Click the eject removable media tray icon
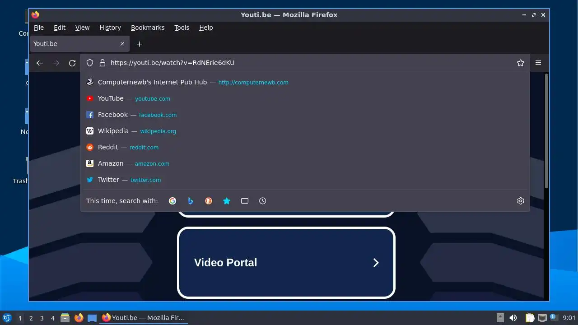The image size is (578, 325). pos(500,318)
